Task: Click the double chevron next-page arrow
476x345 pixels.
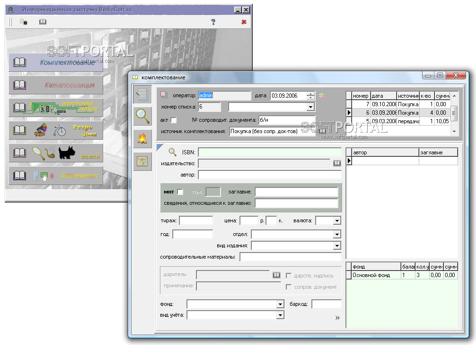Action: point(337,318)
